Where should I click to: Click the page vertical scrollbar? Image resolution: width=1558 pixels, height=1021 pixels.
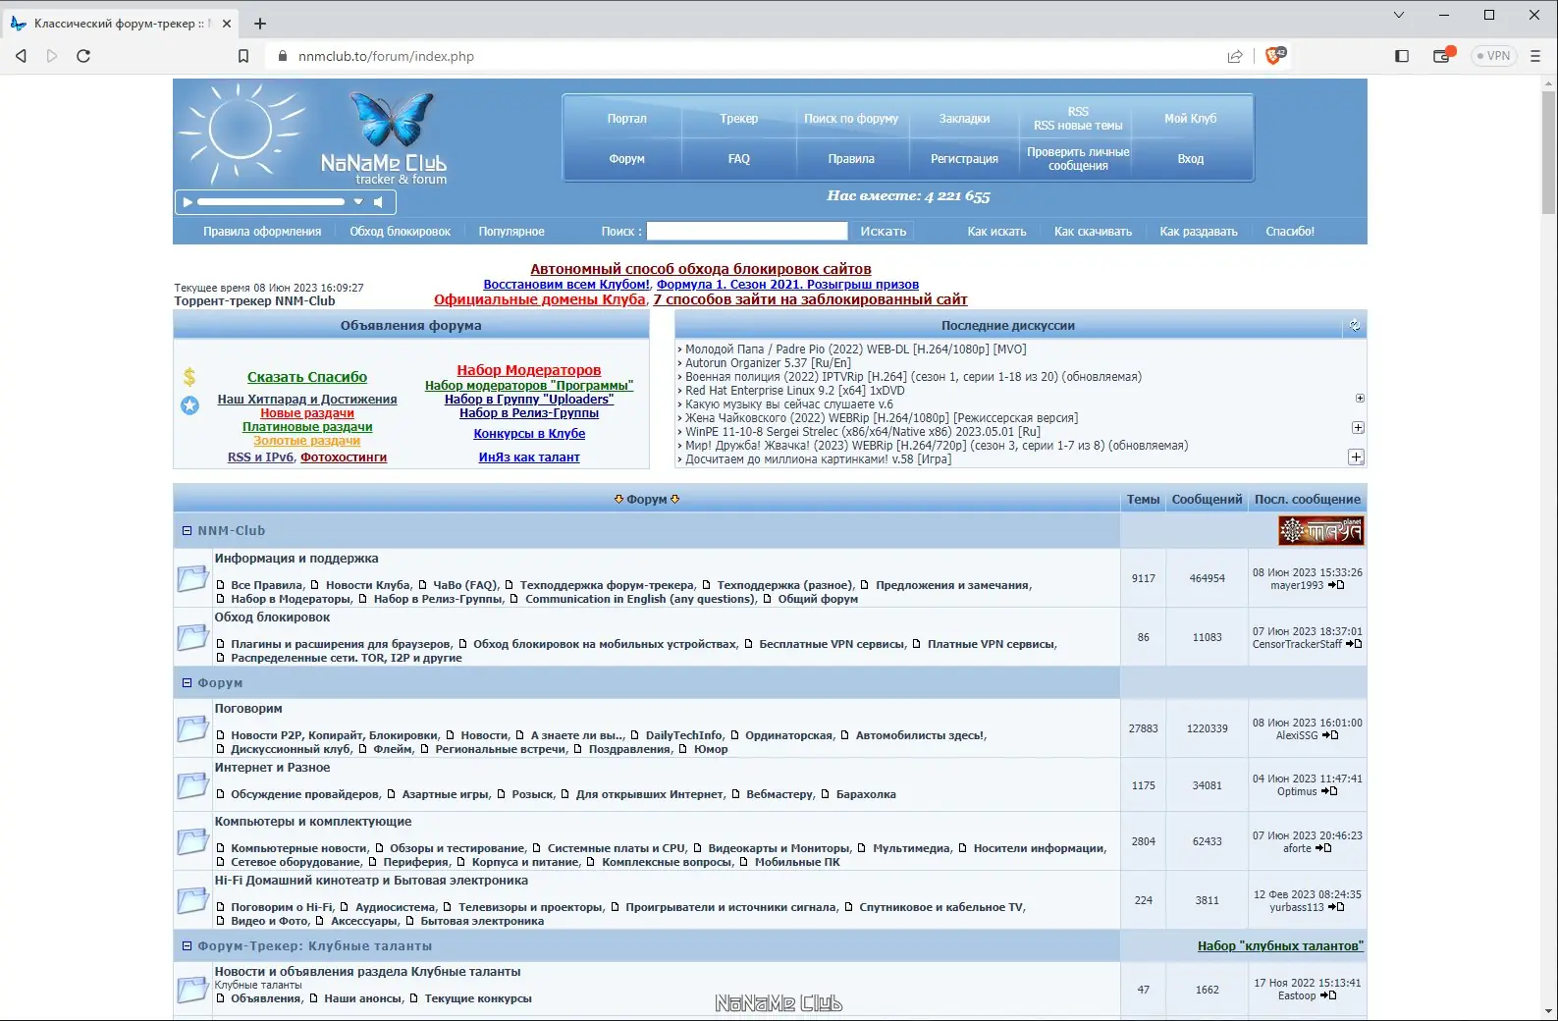click(1549, 152)
